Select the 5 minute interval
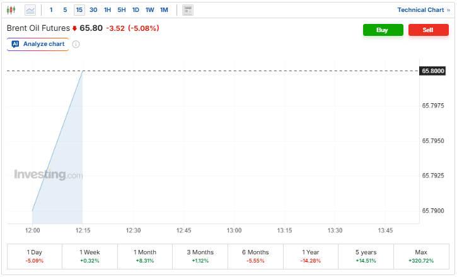 click(65, 10)
